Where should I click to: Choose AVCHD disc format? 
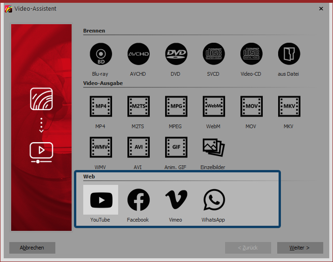(x=138, y=55)
